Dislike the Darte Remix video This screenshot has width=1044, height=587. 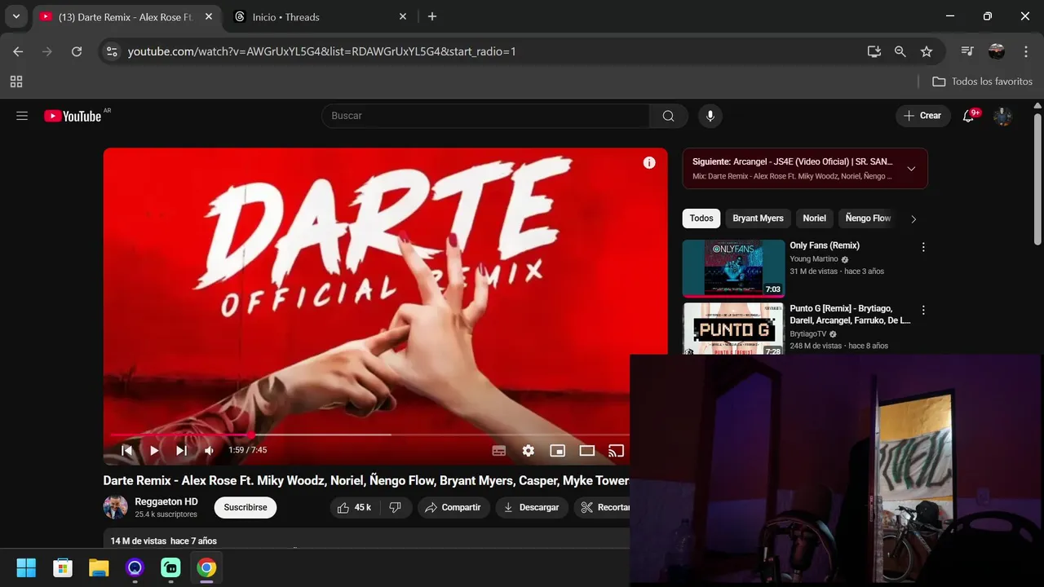(x=396, y=507)
